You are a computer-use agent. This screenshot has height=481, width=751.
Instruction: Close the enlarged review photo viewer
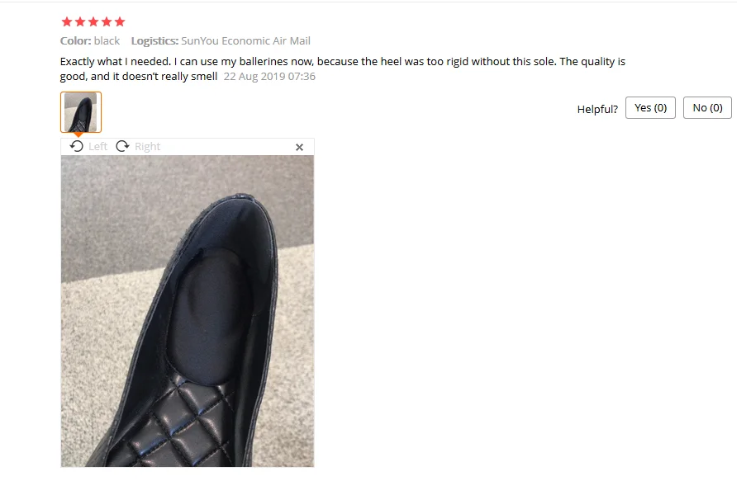(299, 147)
